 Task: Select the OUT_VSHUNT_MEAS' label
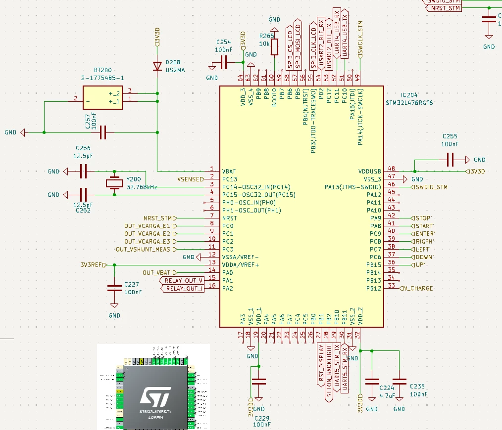coord(147,250)
